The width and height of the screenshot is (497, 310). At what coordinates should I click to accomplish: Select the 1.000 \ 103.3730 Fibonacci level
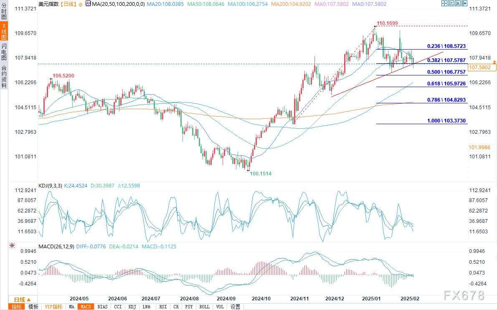[446, 120]
